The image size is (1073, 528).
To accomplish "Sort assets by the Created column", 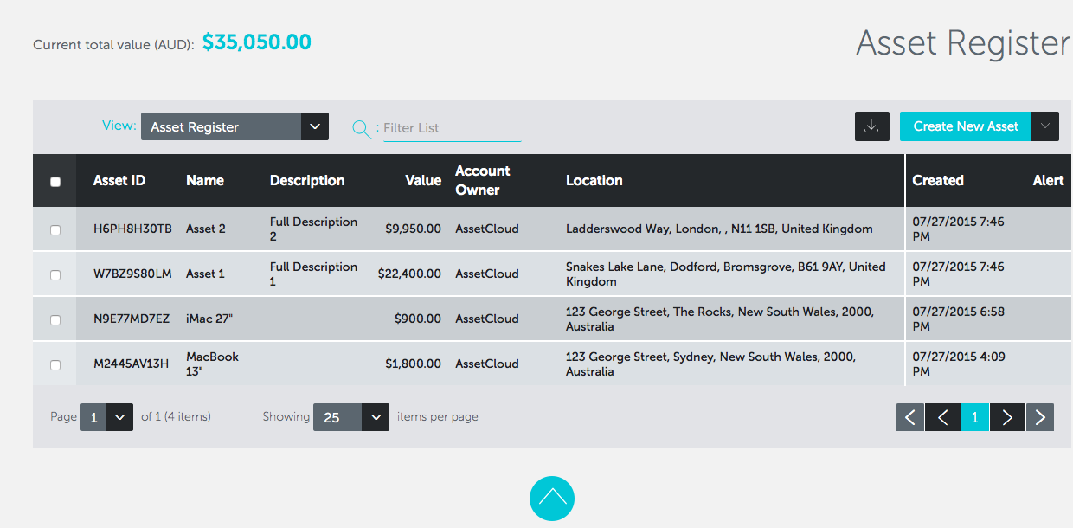I will tap(937, 180).
